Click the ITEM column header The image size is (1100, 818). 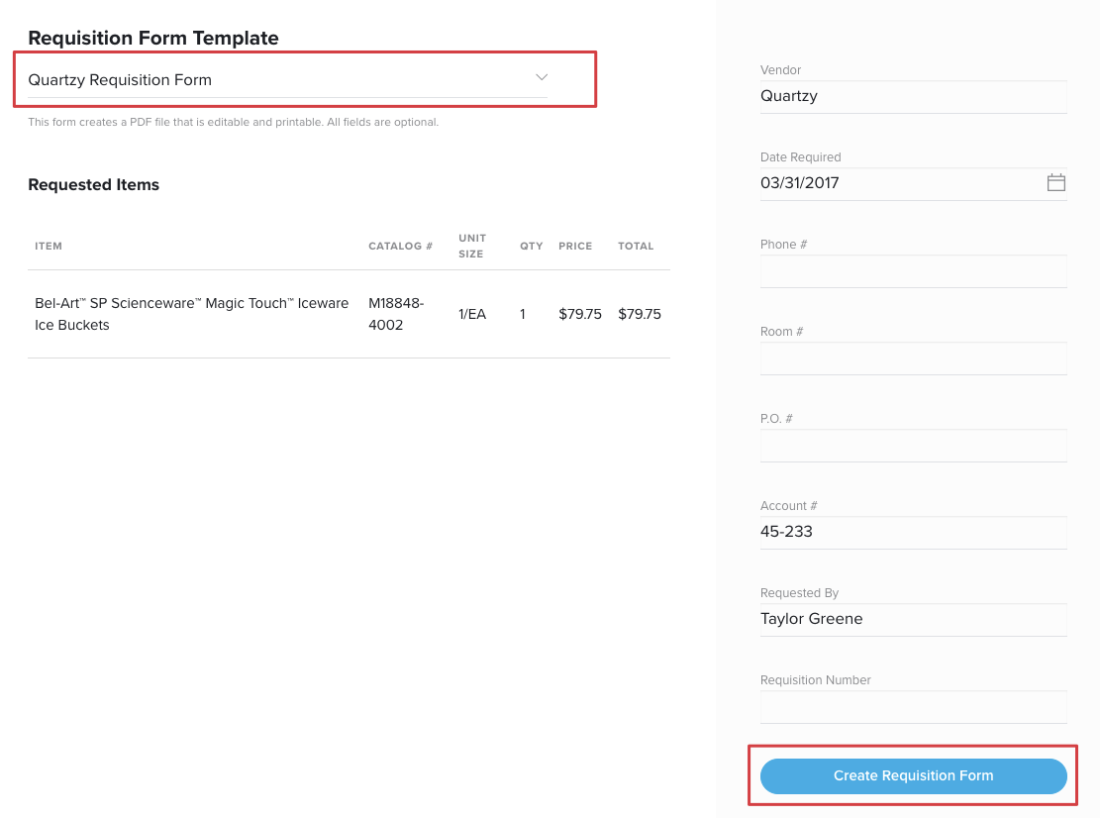(x=49, y=246)
